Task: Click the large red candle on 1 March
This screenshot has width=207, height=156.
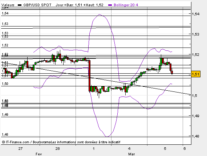Action: tap(89, 76)
